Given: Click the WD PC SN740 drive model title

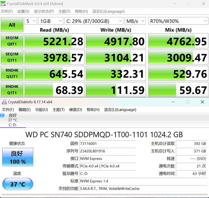Looking at the screenshot, I should click(104, 134).
